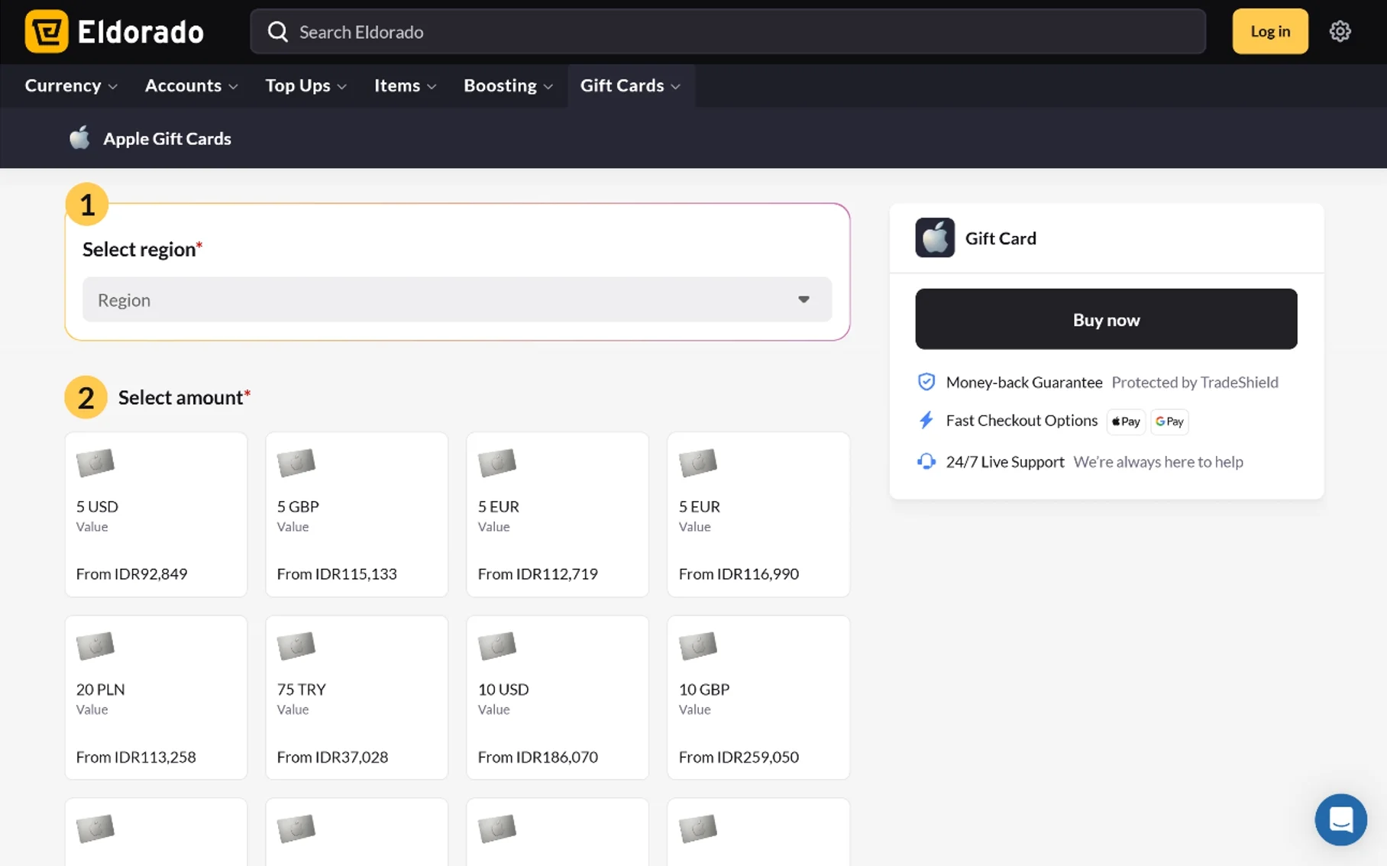Click the Live Support headset icon
Viewport: 1387px width, 866px height.
[926, 461]
